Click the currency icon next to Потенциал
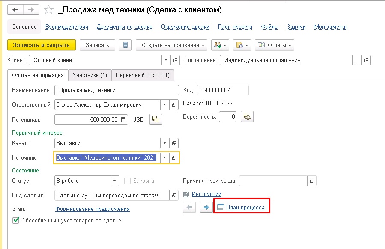This screenshot has width=385, height=249. click(155, 119)
